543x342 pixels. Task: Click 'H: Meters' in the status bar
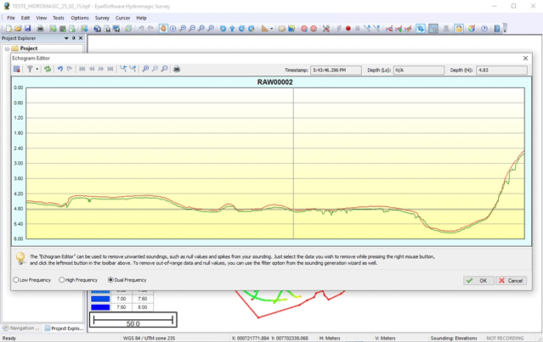point(330,339)
